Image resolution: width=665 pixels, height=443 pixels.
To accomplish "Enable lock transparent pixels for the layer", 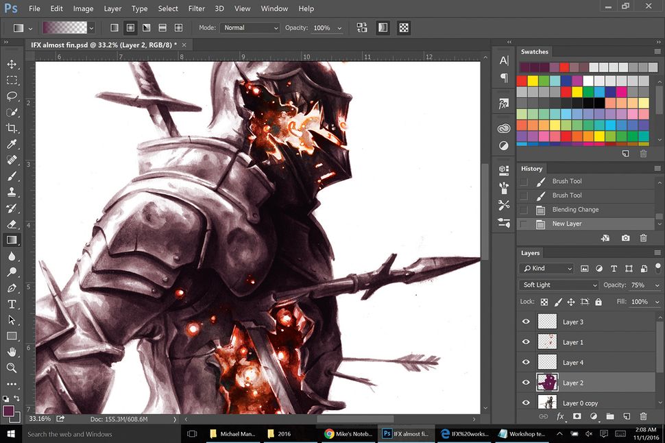I will click(544, 302).
